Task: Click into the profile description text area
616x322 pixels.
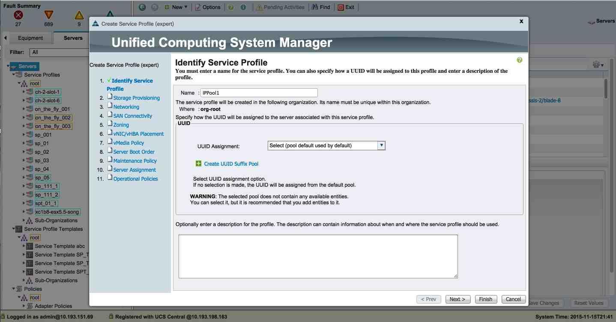Action: point(318,256)
